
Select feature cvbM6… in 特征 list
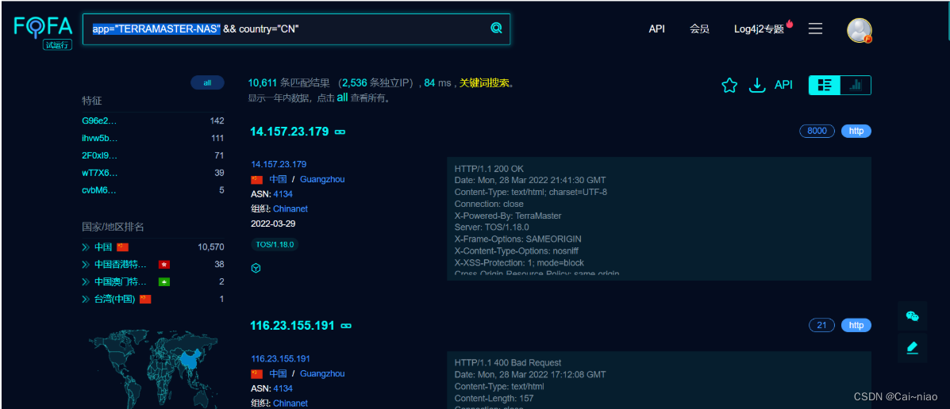(x=99, y=190)
